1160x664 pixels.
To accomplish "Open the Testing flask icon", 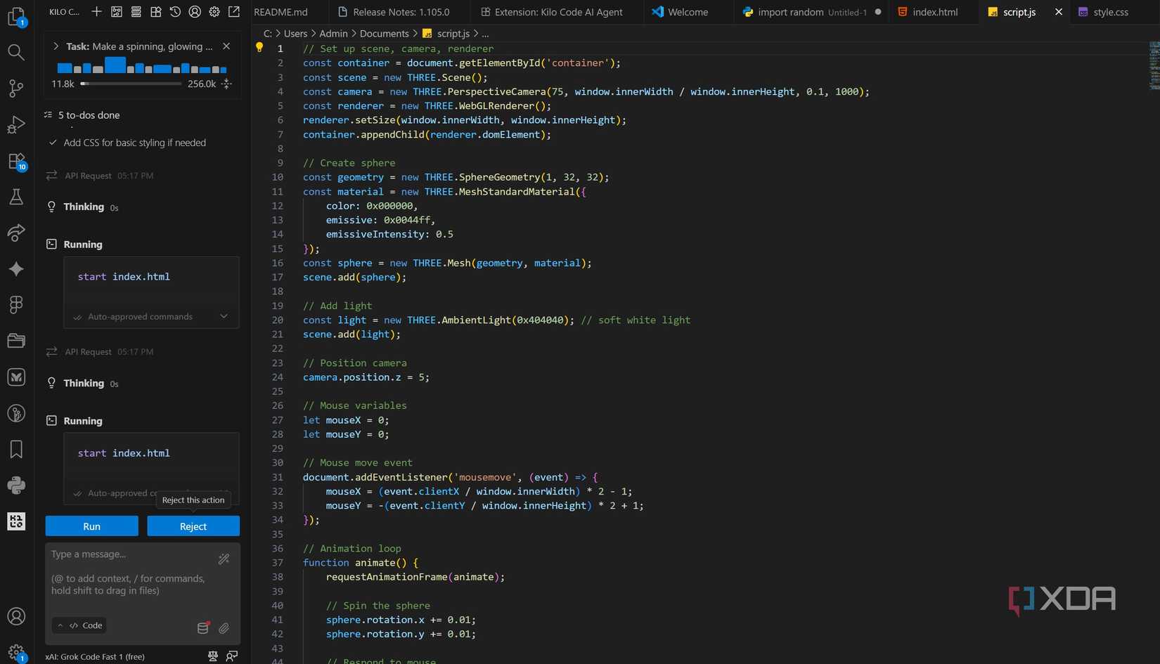I will 15,197.
